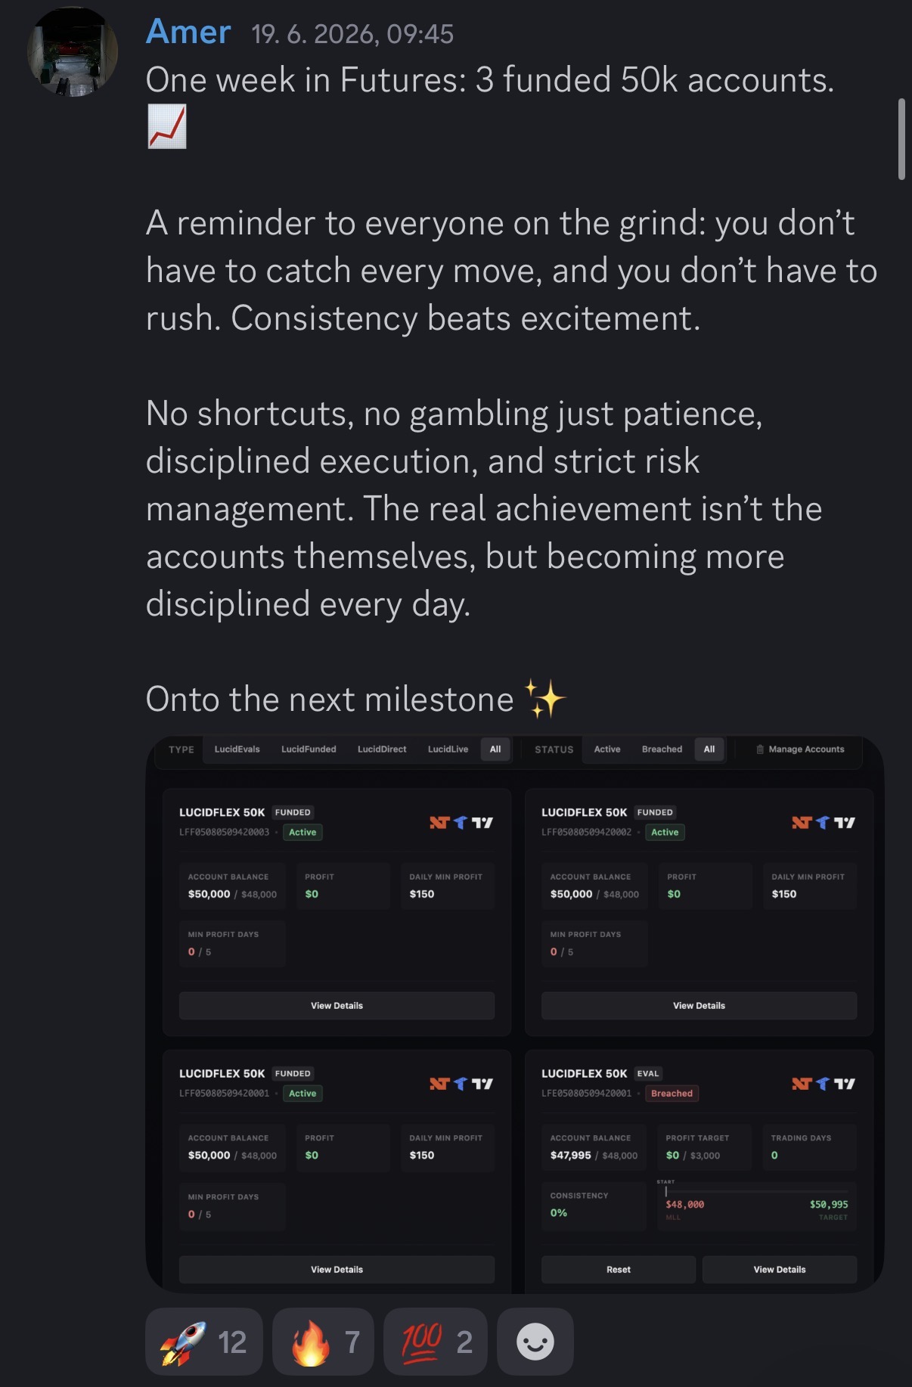This screenshot has height=1387, width=912.
Task: View Details for account ending 0003
Action: 337,1006
